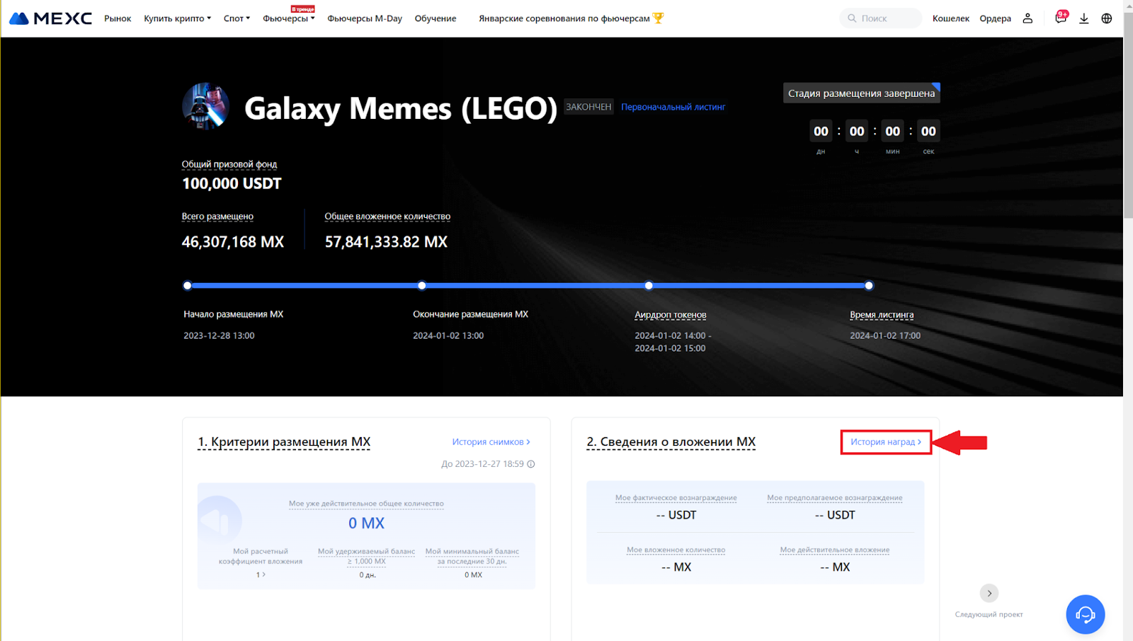Click the Аирдроп токенов timeline point
1133x641 pixels.
[x=649, y=286]
